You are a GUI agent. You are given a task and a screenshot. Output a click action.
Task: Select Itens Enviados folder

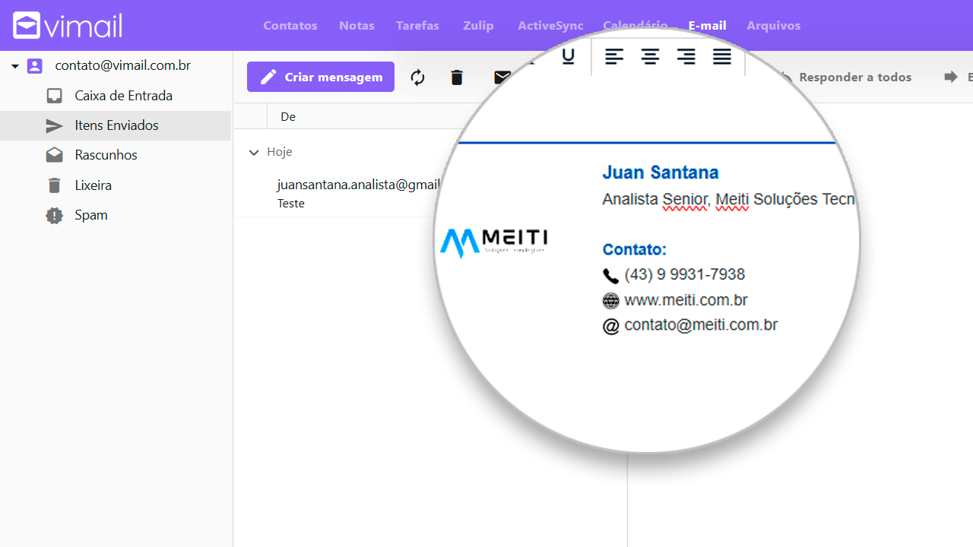(x=116, y=125)
